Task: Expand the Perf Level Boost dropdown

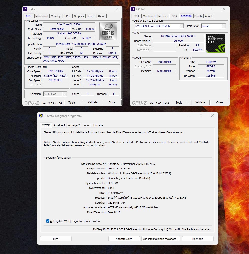Action: pos(223,26)
